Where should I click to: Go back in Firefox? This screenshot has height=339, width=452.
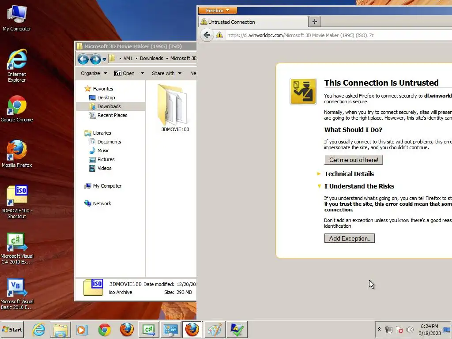click(207, 35)
